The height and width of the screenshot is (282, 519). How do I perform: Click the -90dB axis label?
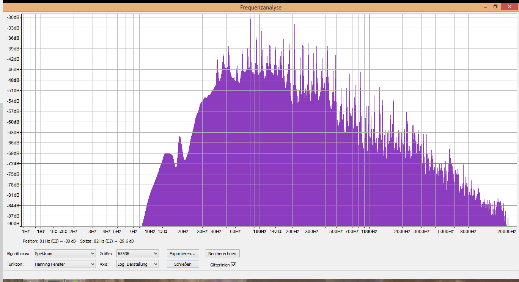[x=13, y=224]
